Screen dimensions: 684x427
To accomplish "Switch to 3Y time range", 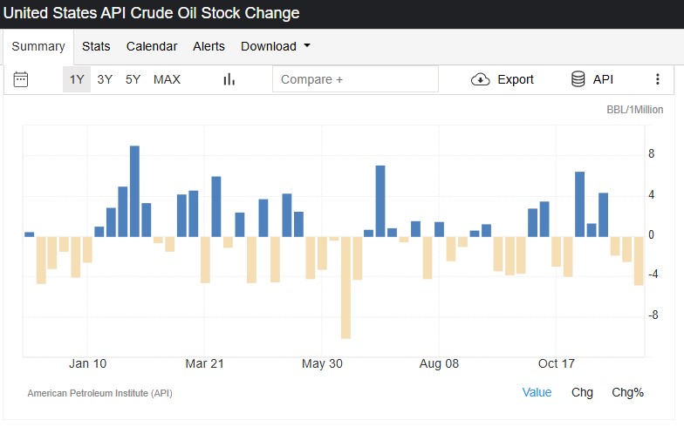I will click(105, 79).
